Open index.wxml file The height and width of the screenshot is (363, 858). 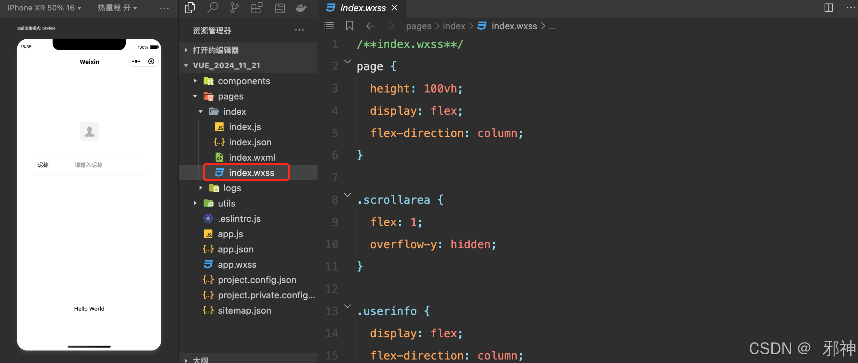point(248,157)
